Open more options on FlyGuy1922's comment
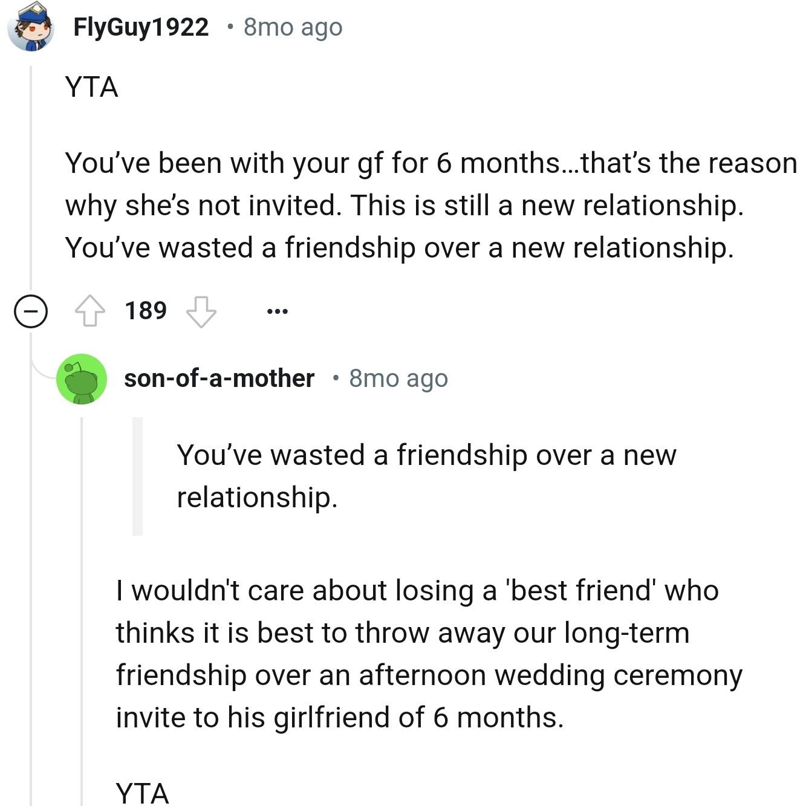This screenshot has width=803, height=806. point(278,311)
